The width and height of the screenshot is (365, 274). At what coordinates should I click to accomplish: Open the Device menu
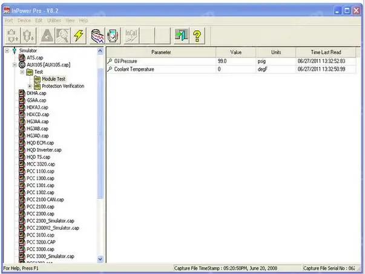pyautogui.click(x=24, y=21)
